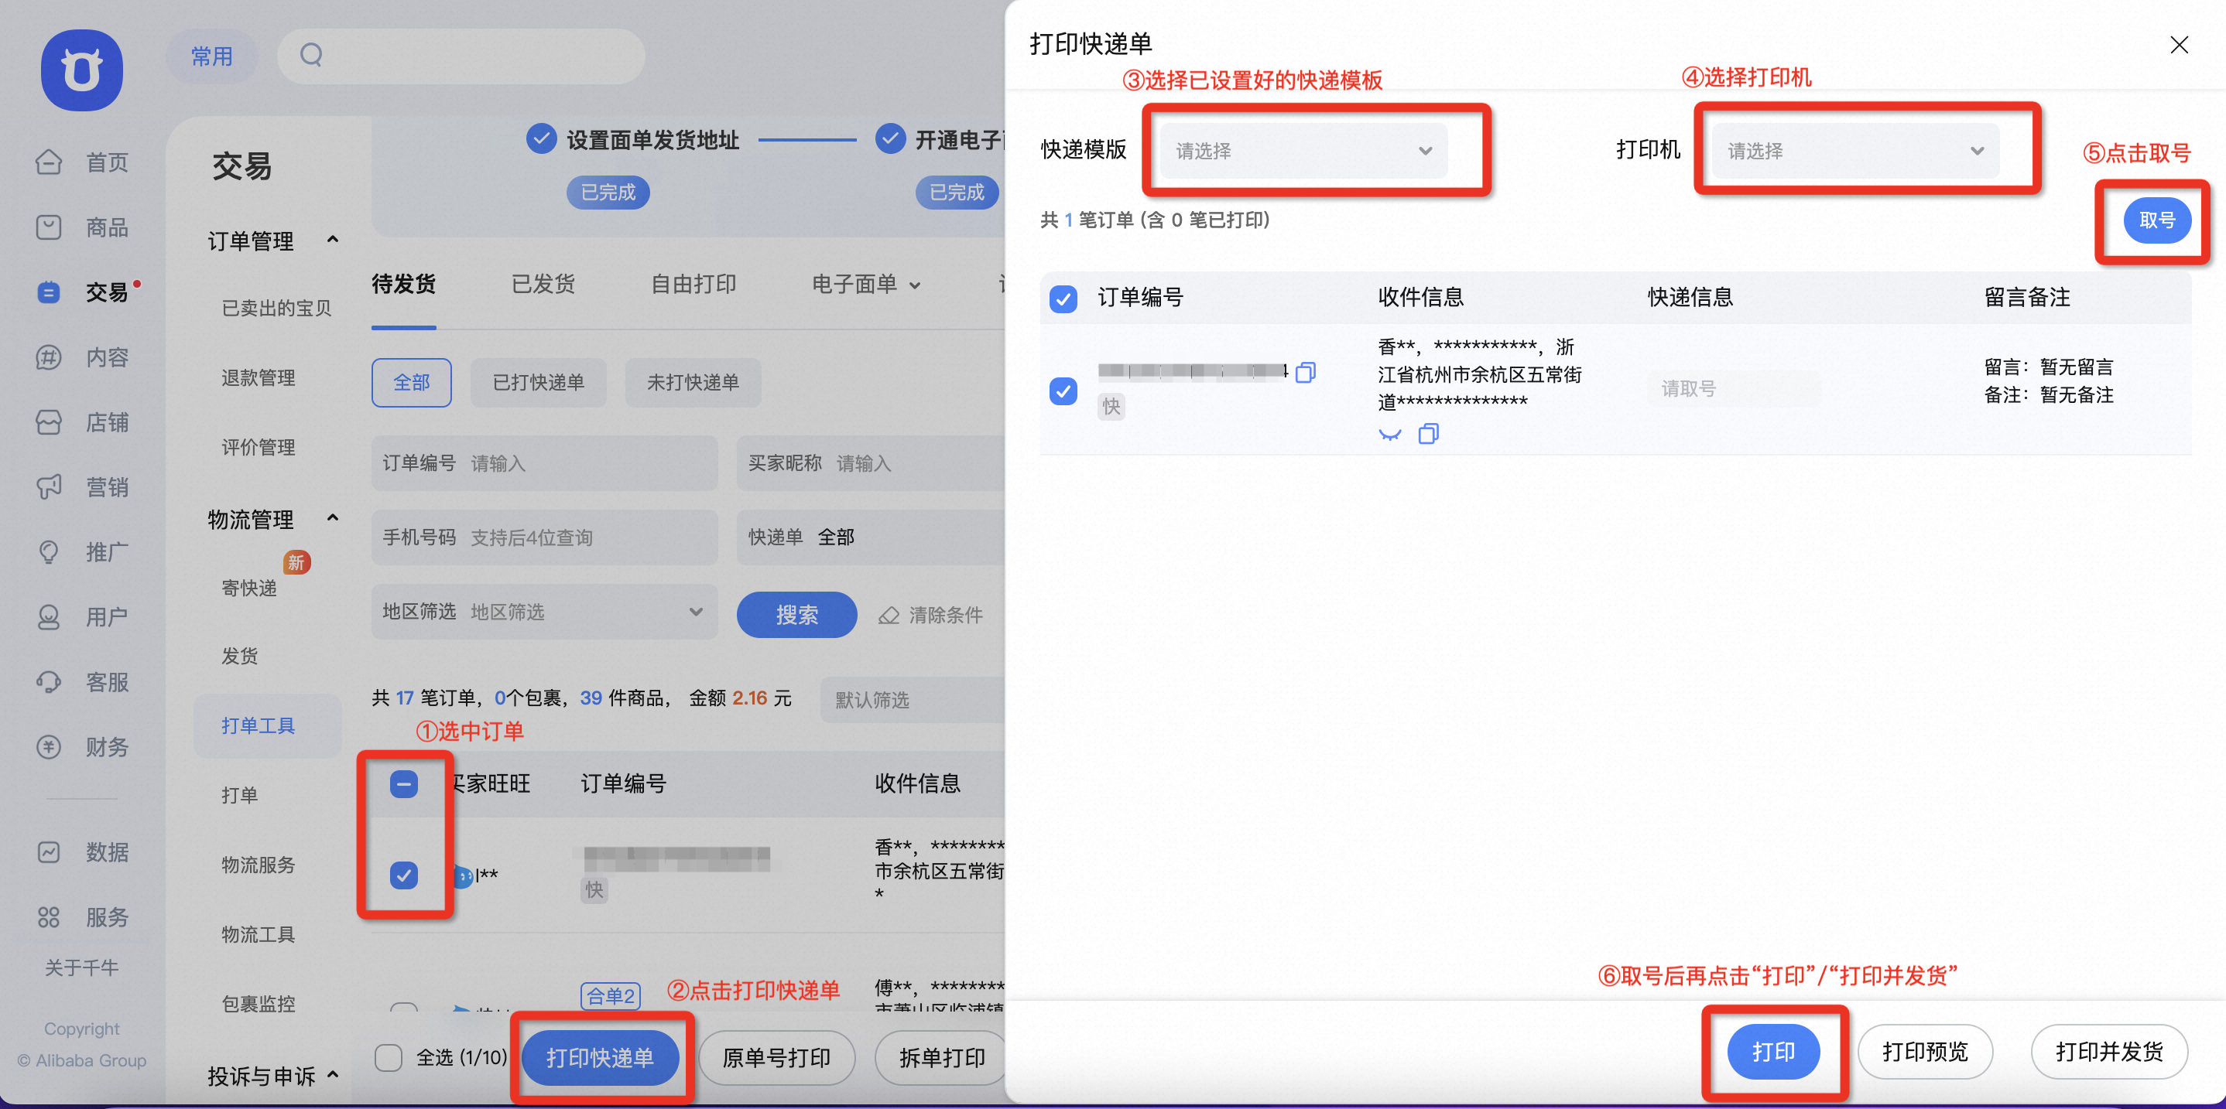Click the 订单编号 input field

[544, 463]
